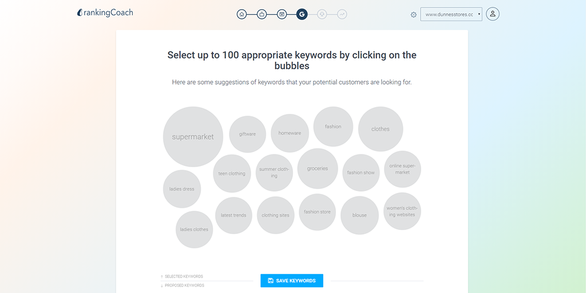Choose the "ladies dress" keyword bubble
The image size is (586, 293).
pos(182,189)
